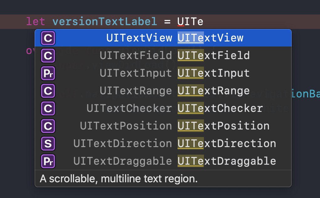Viewport: 320px width, 198px height.
Task: Click the class icon beside UITextChecker
Action: coord(48,108)
